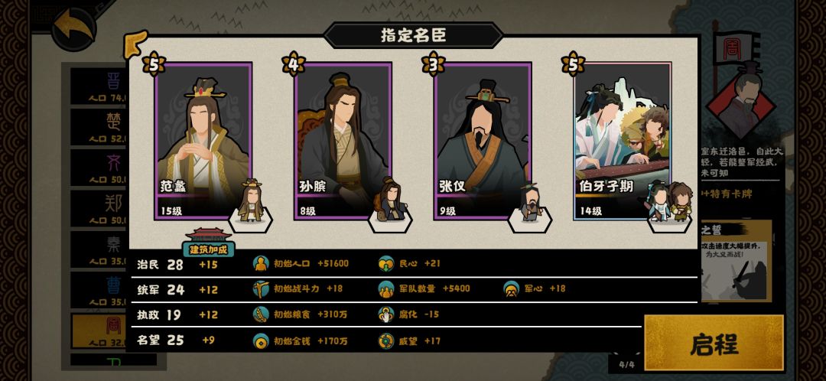
Task: Open the 建筑加成 building bonus badge
Action: tap(209, 243)
